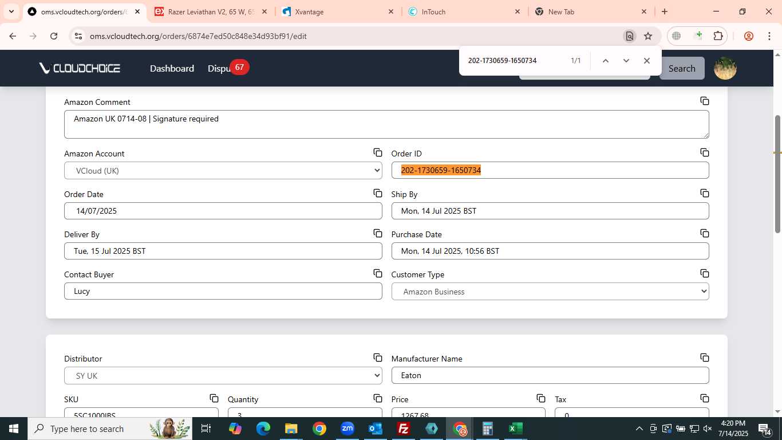Go back to the previous page

click(x=13, y=36)
